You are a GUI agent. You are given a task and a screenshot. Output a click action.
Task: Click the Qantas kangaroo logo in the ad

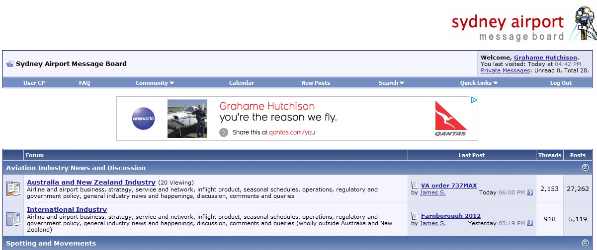click(x=451, y=119)
